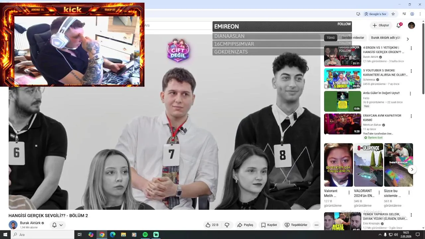This screenshot has height=239, width=425.
Task: Select the Burak Aktürk adlı chip
Action: tap(386, 38)
